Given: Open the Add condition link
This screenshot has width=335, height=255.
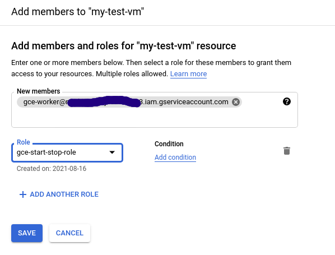Looking at the screenshot, I should [x=175, y=157].
